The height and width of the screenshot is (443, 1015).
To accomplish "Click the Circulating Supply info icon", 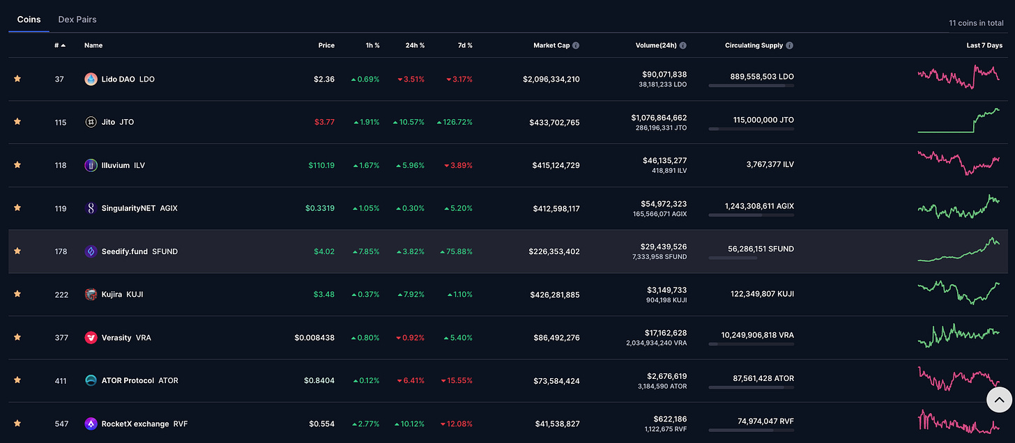I will click(x=789, y=45).
